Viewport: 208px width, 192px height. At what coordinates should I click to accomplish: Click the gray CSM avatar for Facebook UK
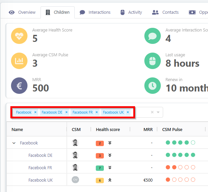point(75,180)
